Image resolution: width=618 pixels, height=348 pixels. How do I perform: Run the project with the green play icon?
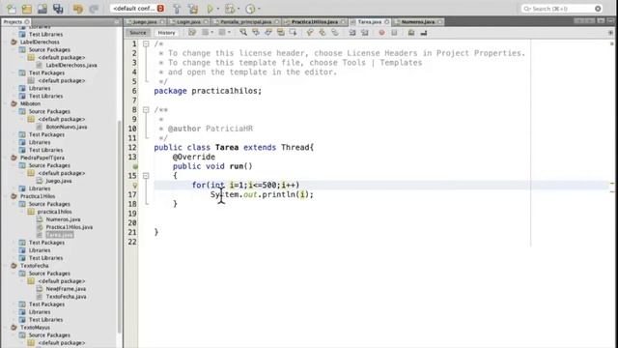coord(211,9)
